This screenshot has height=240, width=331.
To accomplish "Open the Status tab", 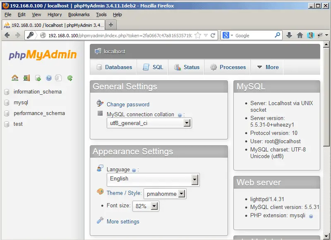I will pos(187,67).
